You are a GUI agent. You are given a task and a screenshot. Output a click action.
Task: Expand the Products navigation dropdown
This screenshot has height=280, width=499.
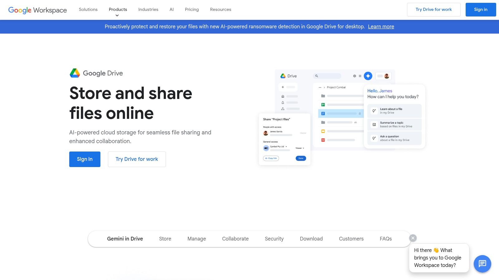pos(118,9)
